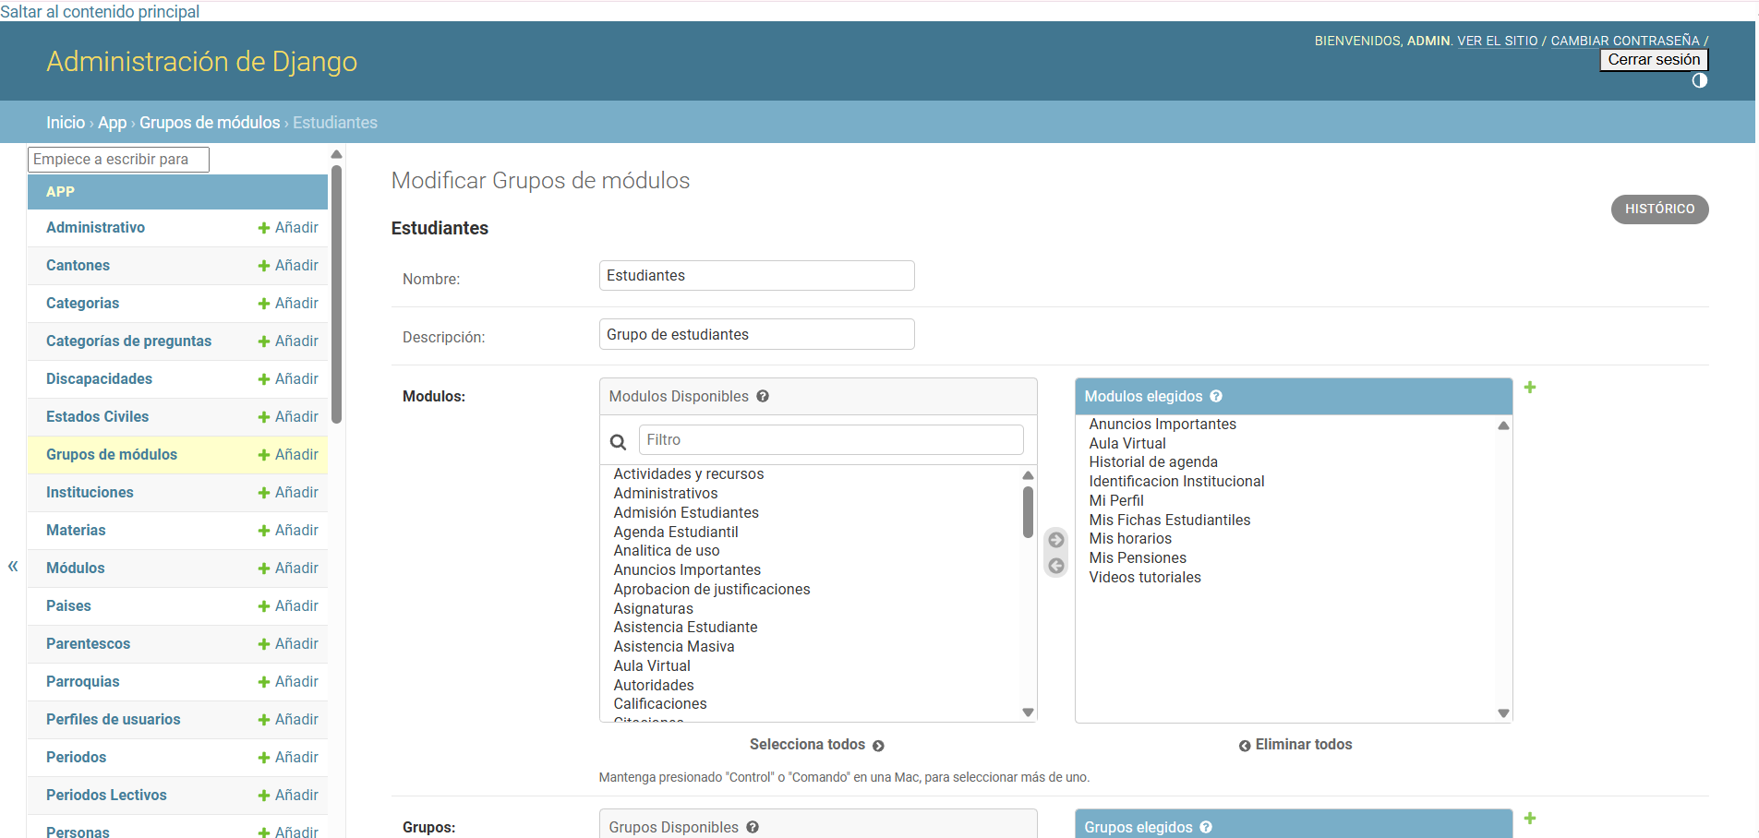This screenshot has width=1759, height=838.
Task: Select Videos tutoriales in chosen modules
Action: [1145, 578]
